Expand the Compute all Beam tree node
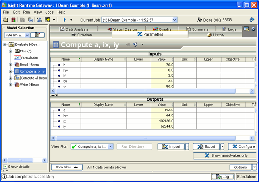Image resolution: width=259 pixels, height=182 pixels. (10, 78)
